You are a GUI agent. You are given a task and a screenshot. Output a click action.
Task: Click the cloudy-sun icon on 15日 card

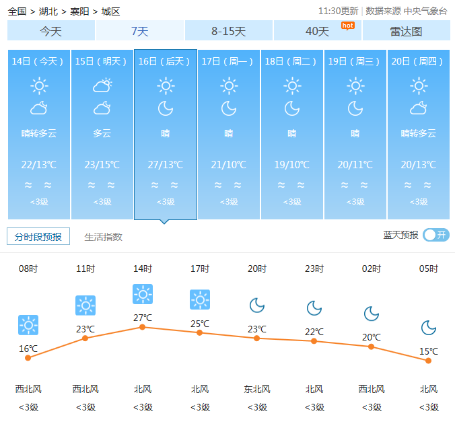click(x=102, y=85)
